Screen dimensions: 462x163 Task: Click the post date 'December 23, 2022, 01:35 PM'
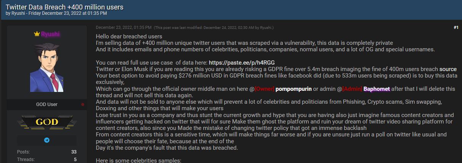click(x=124, y=27)
